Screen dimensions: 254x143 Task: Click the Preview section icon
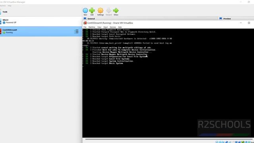click(x=221, y=19)
